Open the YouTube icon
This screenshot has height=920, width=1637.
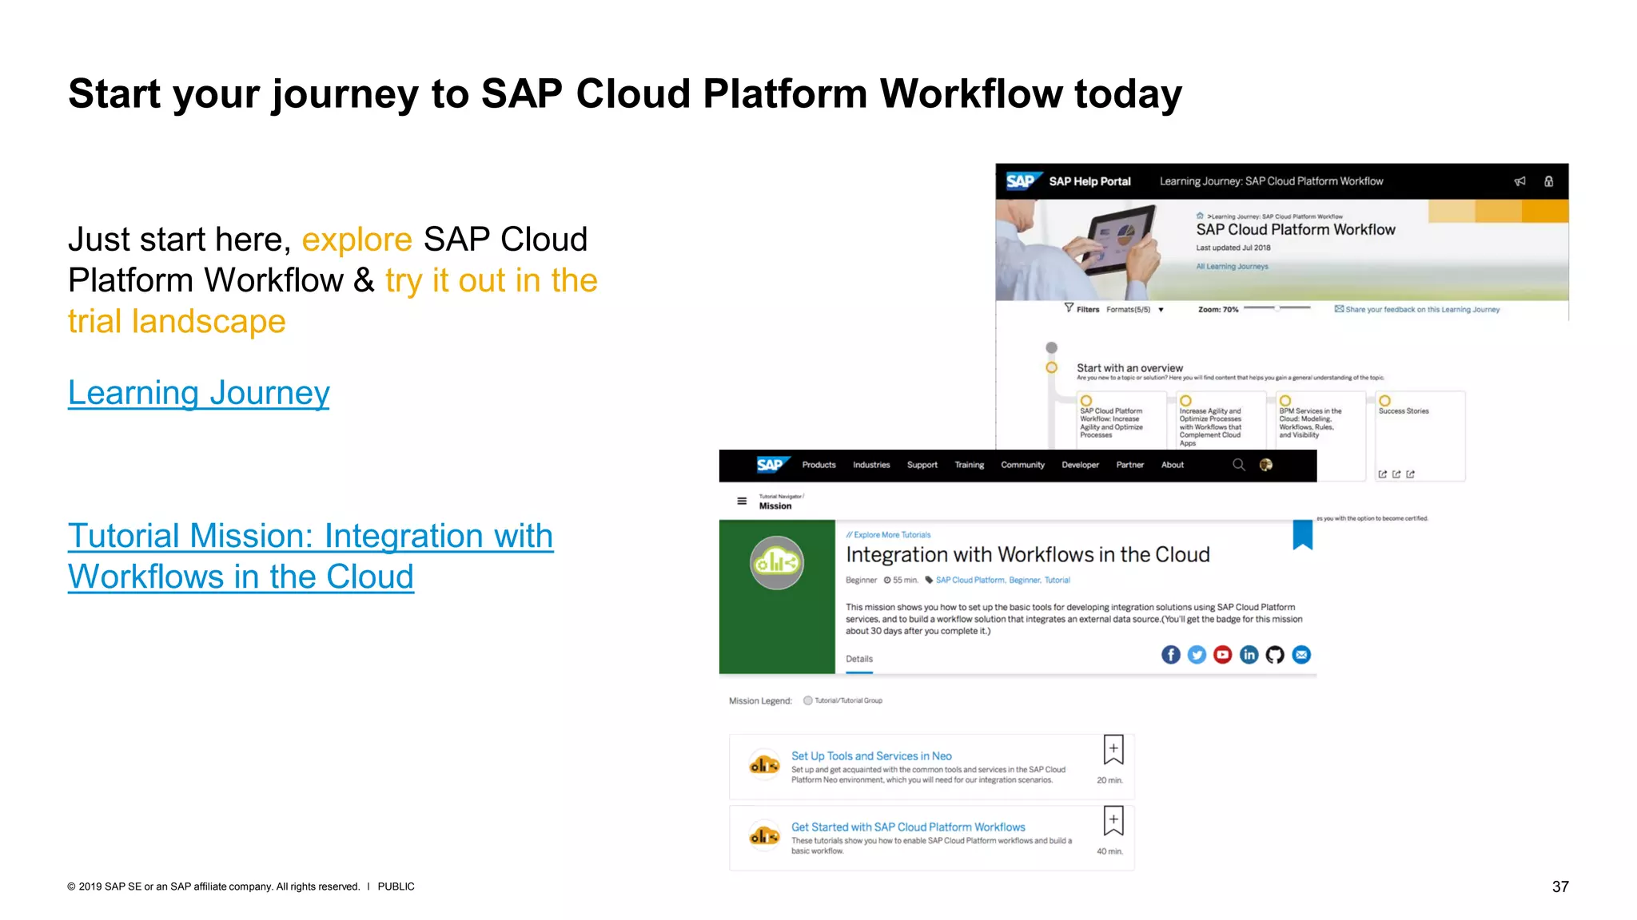(x=1223, y=655)
